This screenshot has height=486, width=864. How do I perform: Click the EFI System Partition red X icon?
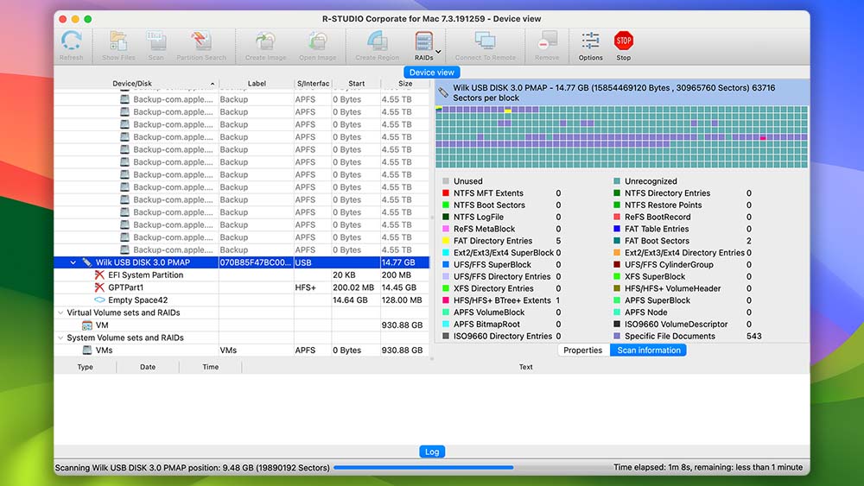[x=99, y=275]
